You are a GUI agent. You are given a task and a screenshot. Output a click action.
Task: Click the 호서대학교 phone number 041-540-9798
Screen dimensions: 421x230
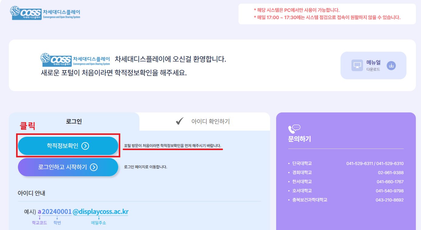click(390, 191)
